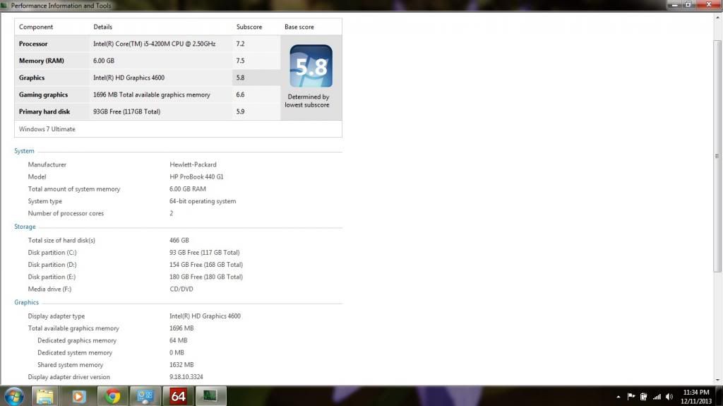
Task: Click the Display adapter type label
Action: tap(56, 316)
